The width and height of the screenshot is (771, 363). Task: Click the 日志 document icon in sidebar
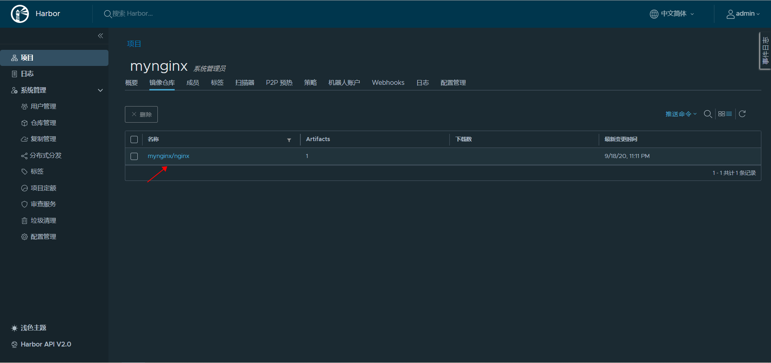point(14,74)
